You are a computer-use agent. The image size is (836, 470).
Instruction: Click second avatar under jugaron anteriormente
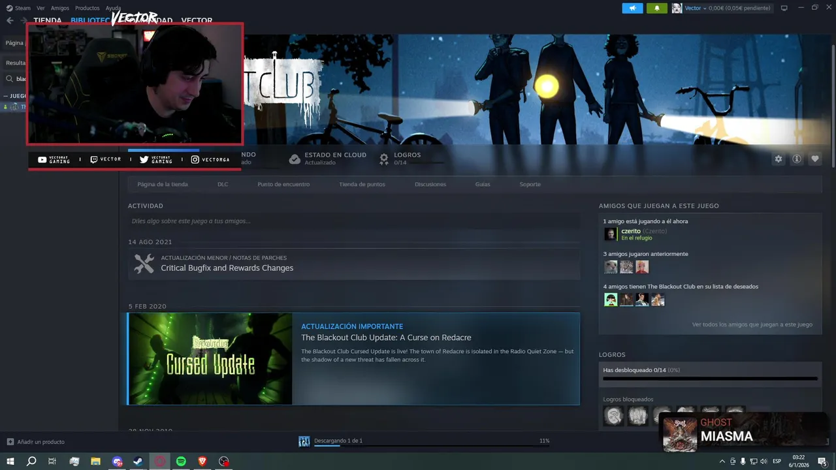626,266
